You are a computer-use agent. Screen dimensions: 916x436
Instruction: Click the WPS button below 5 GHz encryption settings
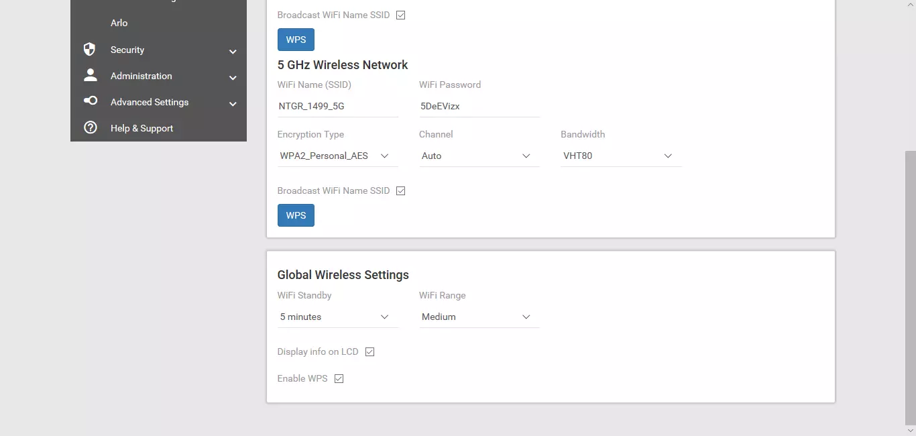click(x=296, y=215)
